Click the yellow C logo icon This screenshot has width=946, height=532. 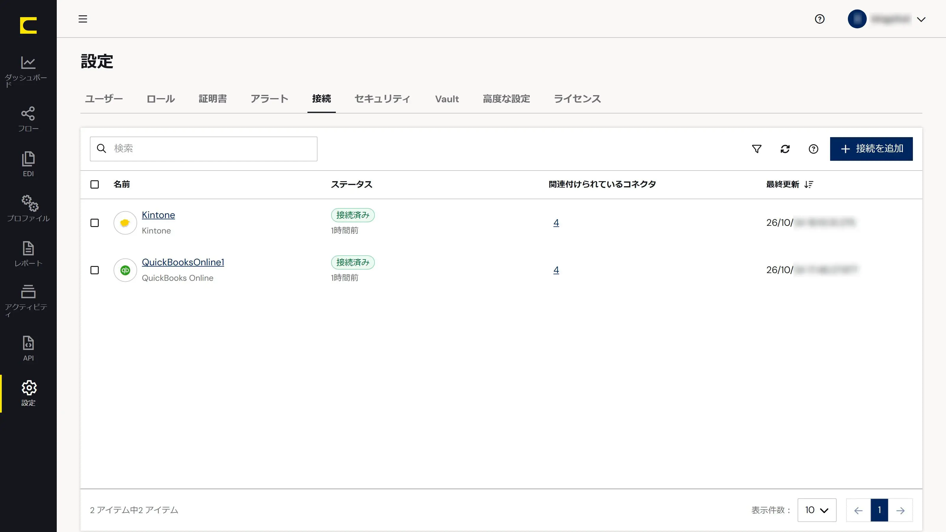[x=28, y=25]
